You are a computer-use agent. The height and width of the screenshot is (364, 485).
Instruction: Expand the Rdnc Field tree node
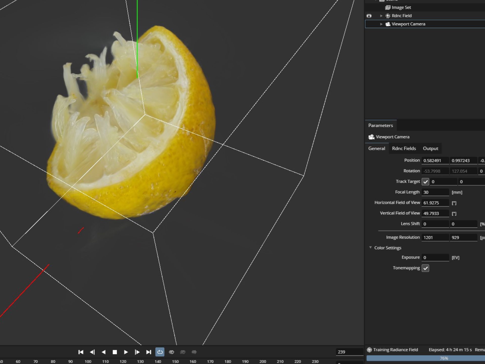381,16
